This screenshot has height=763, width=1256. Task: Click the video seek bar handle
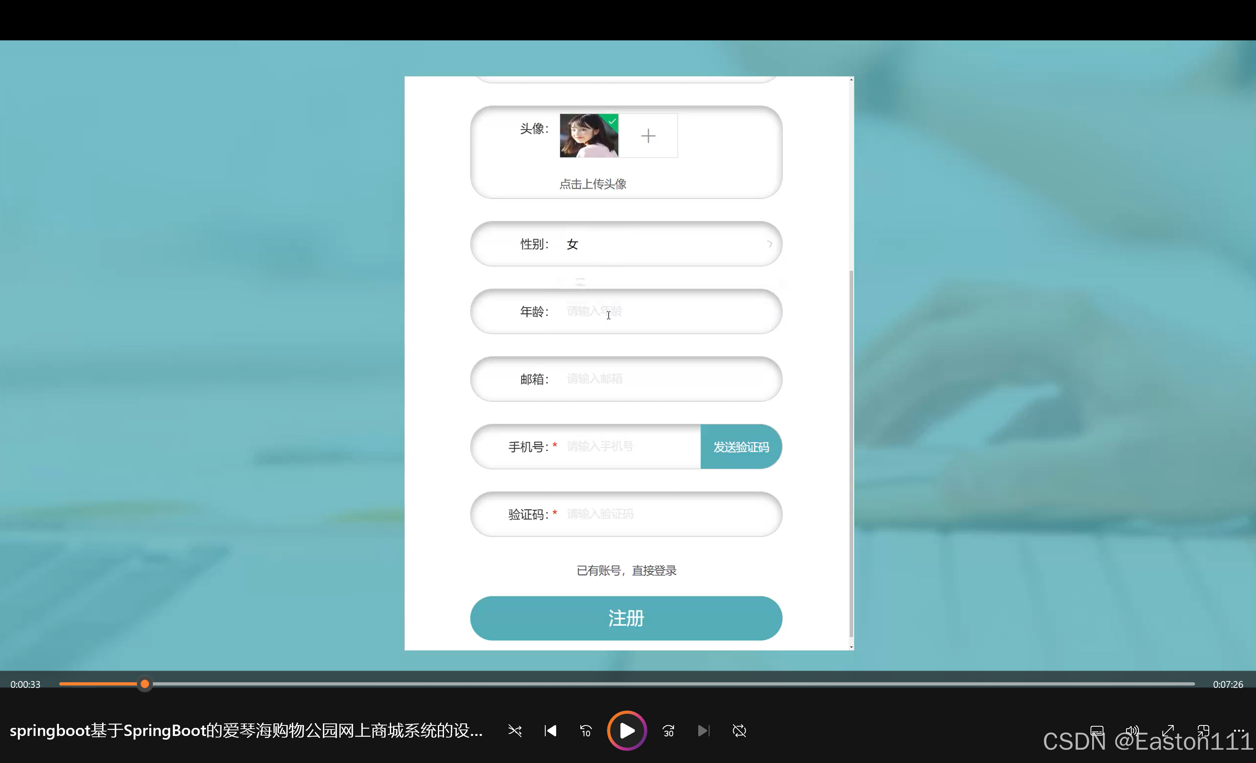(x=145, y=684)
